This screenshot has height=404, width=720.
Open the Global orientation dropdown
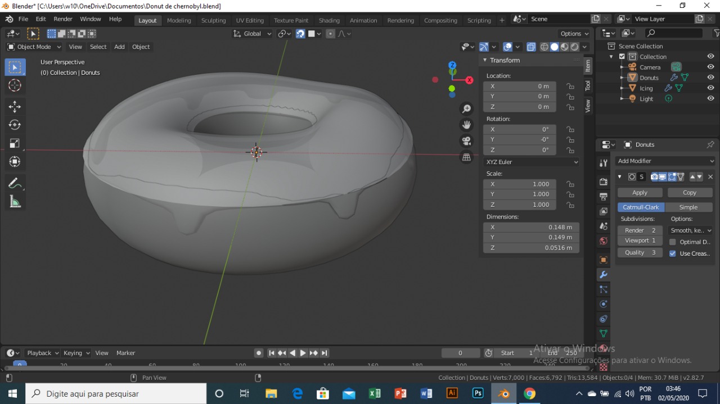pyautogui.click(x=253, y=34)
